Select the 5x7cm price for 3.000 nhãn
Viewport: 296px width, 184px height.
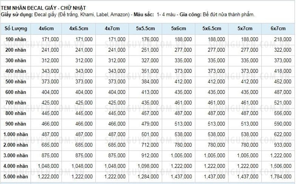coord(248,155)
